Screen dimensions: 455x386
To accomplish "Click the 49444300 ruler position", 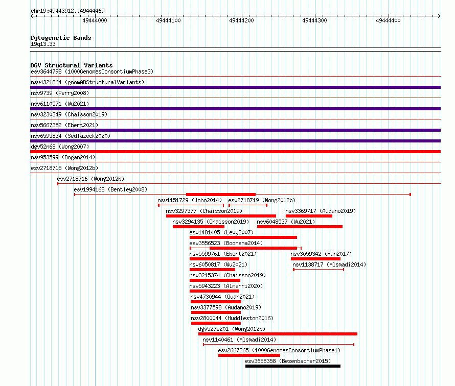I will click(314, 20).
